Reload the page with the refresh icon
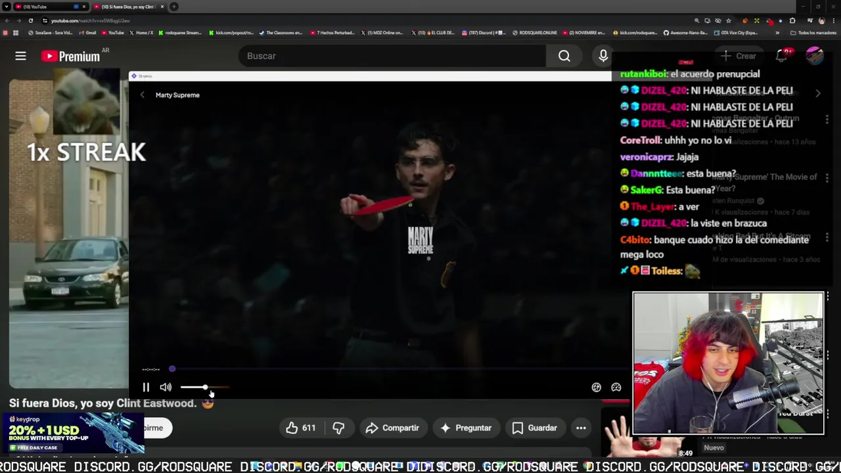Image resolution: width=841 pixels, height=473 pixels. [31, 20]
